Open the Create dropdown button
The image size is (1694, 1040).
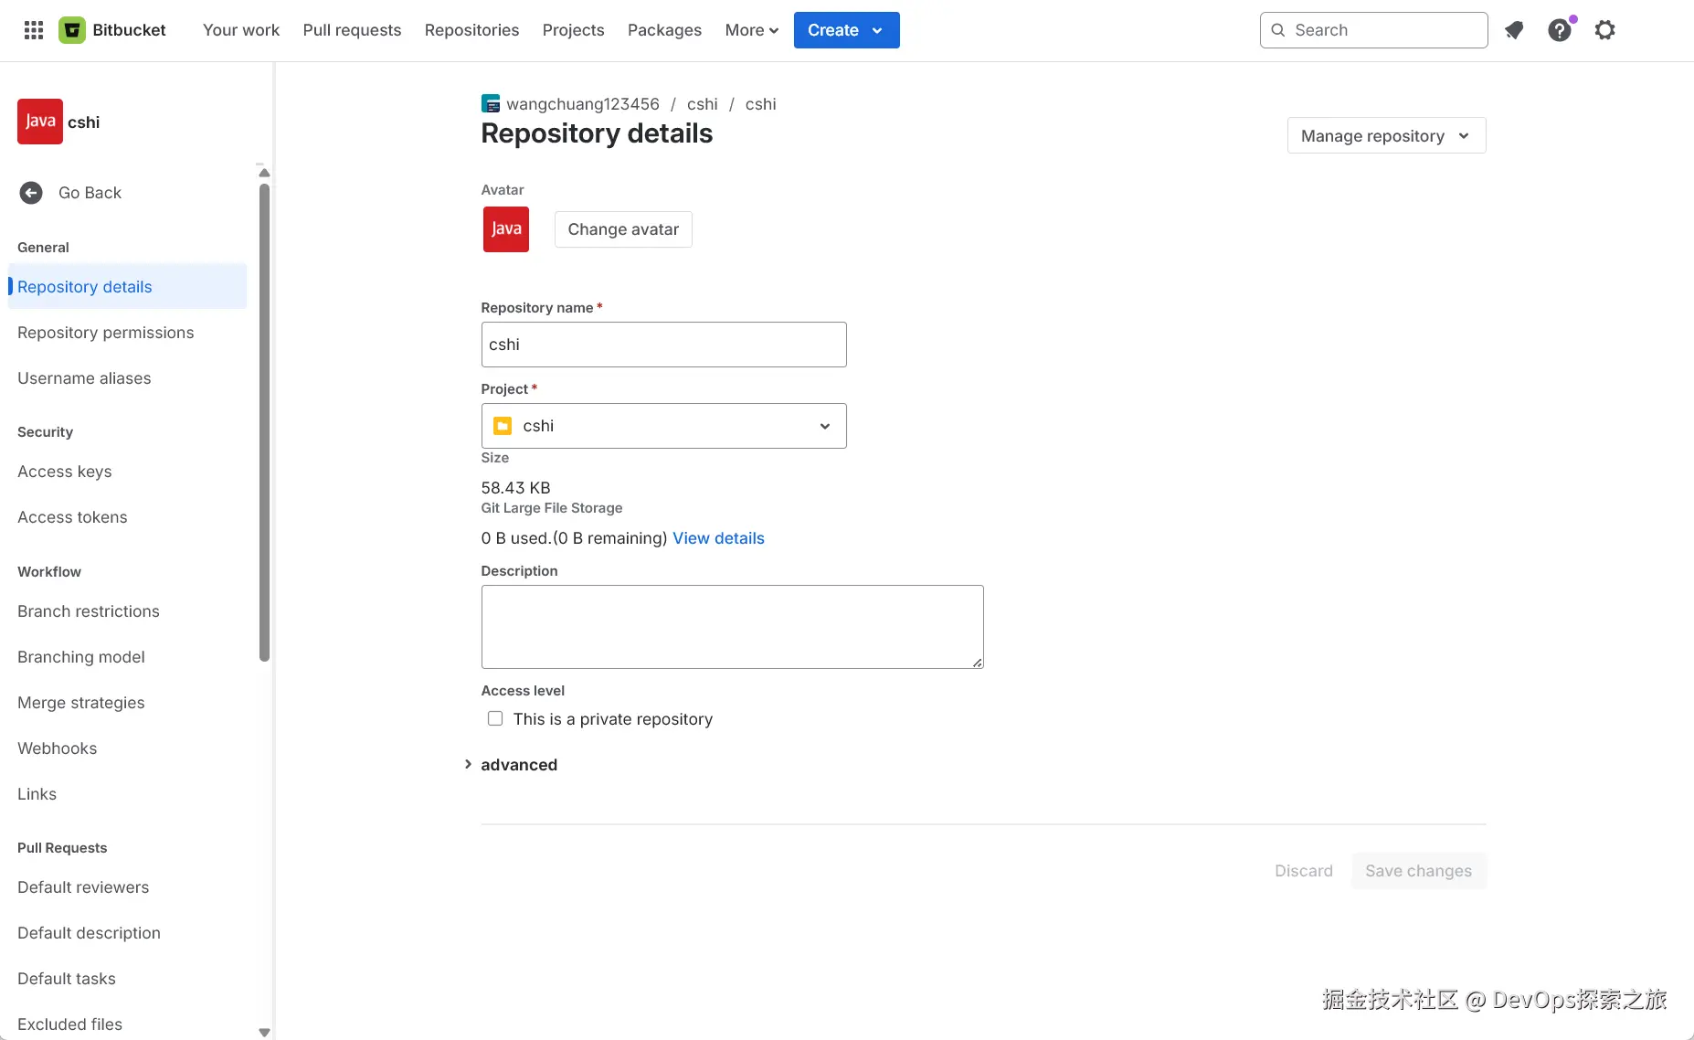pyautogui.click(x=846, y=30)
